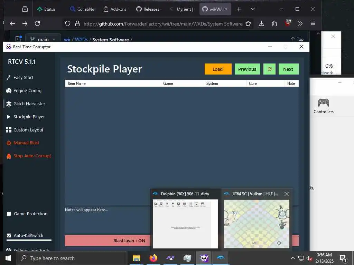Open Custom Layout panel
Viewport: 354px width, 265px height.
25,130
